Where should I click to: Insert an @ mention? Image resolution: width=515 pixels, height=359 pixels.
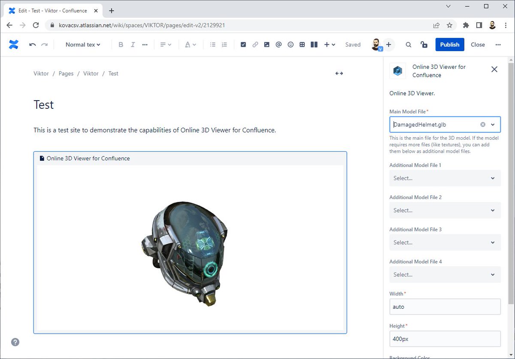(279, 44)
